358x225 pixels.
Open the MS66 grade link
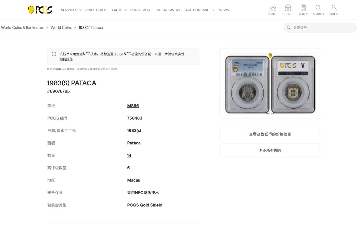pos(133,106)
